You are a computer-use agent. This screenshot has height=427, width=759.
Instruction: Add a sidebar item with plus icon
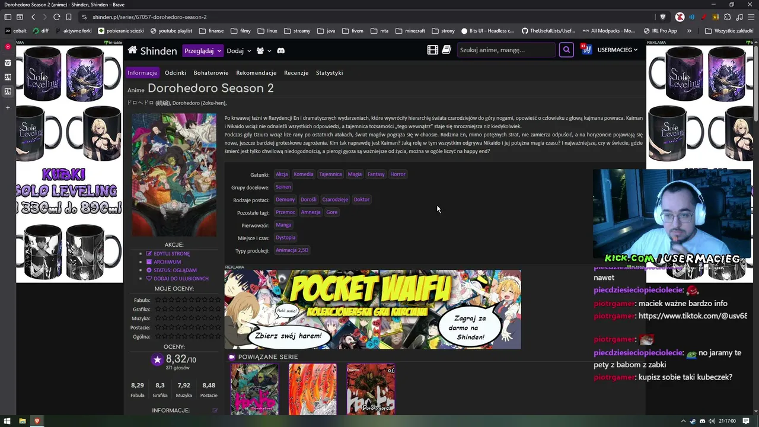click(8, 107)
